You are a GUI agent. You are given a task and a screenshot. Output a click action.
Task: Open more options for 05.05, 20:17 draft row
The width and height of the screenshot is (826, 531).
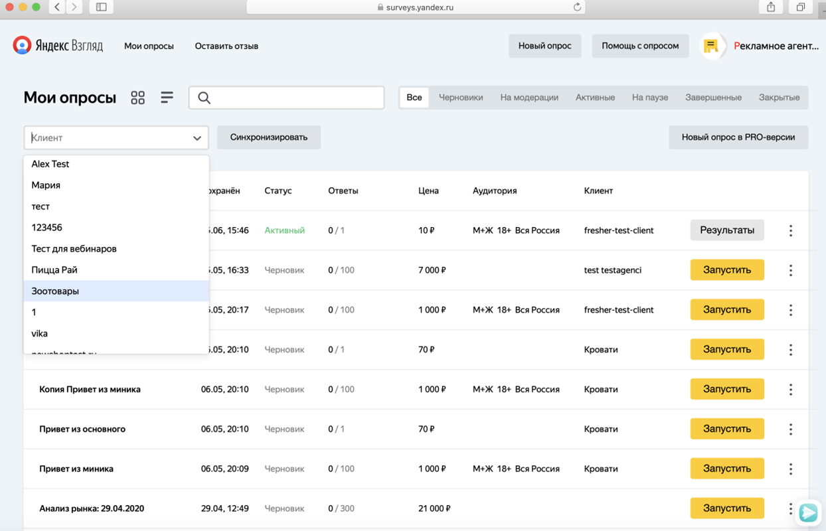pyautogui.click(x=790, y=310)
